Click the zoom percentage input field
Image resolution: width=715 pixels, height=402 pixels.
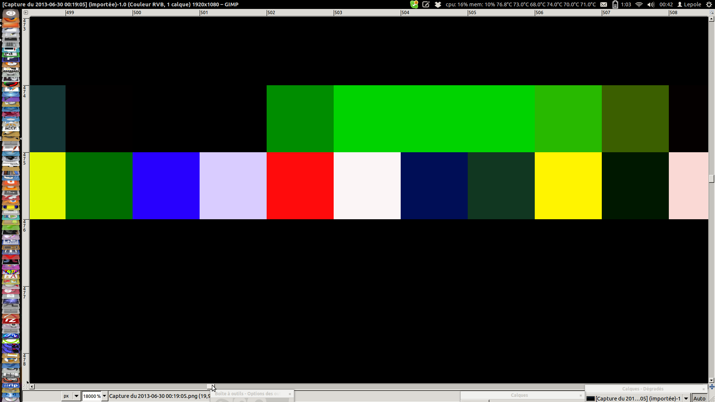(x=91, y=396)
